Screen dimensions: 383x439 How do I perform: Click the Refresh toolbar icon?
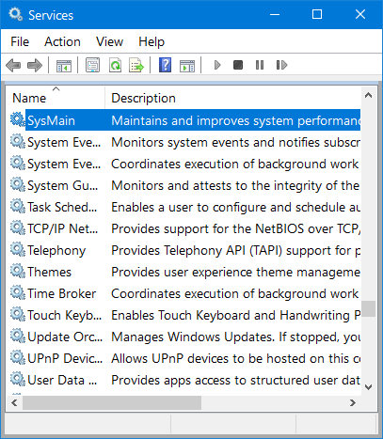point(115,65)
